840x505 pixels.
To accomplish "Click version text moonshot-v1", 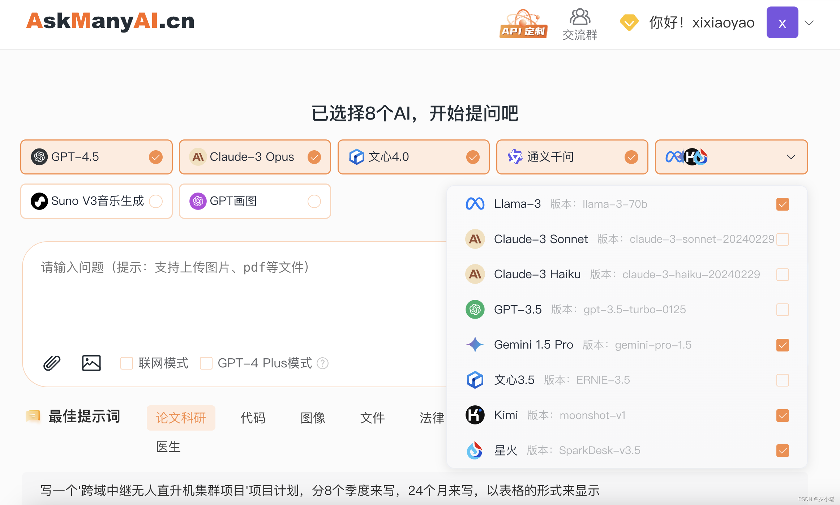I will click(x=592, y=415).
